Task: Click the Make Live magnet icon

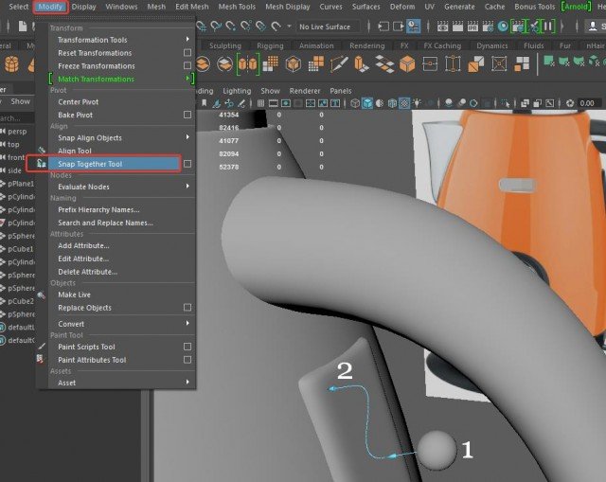Action: [42, 295]
